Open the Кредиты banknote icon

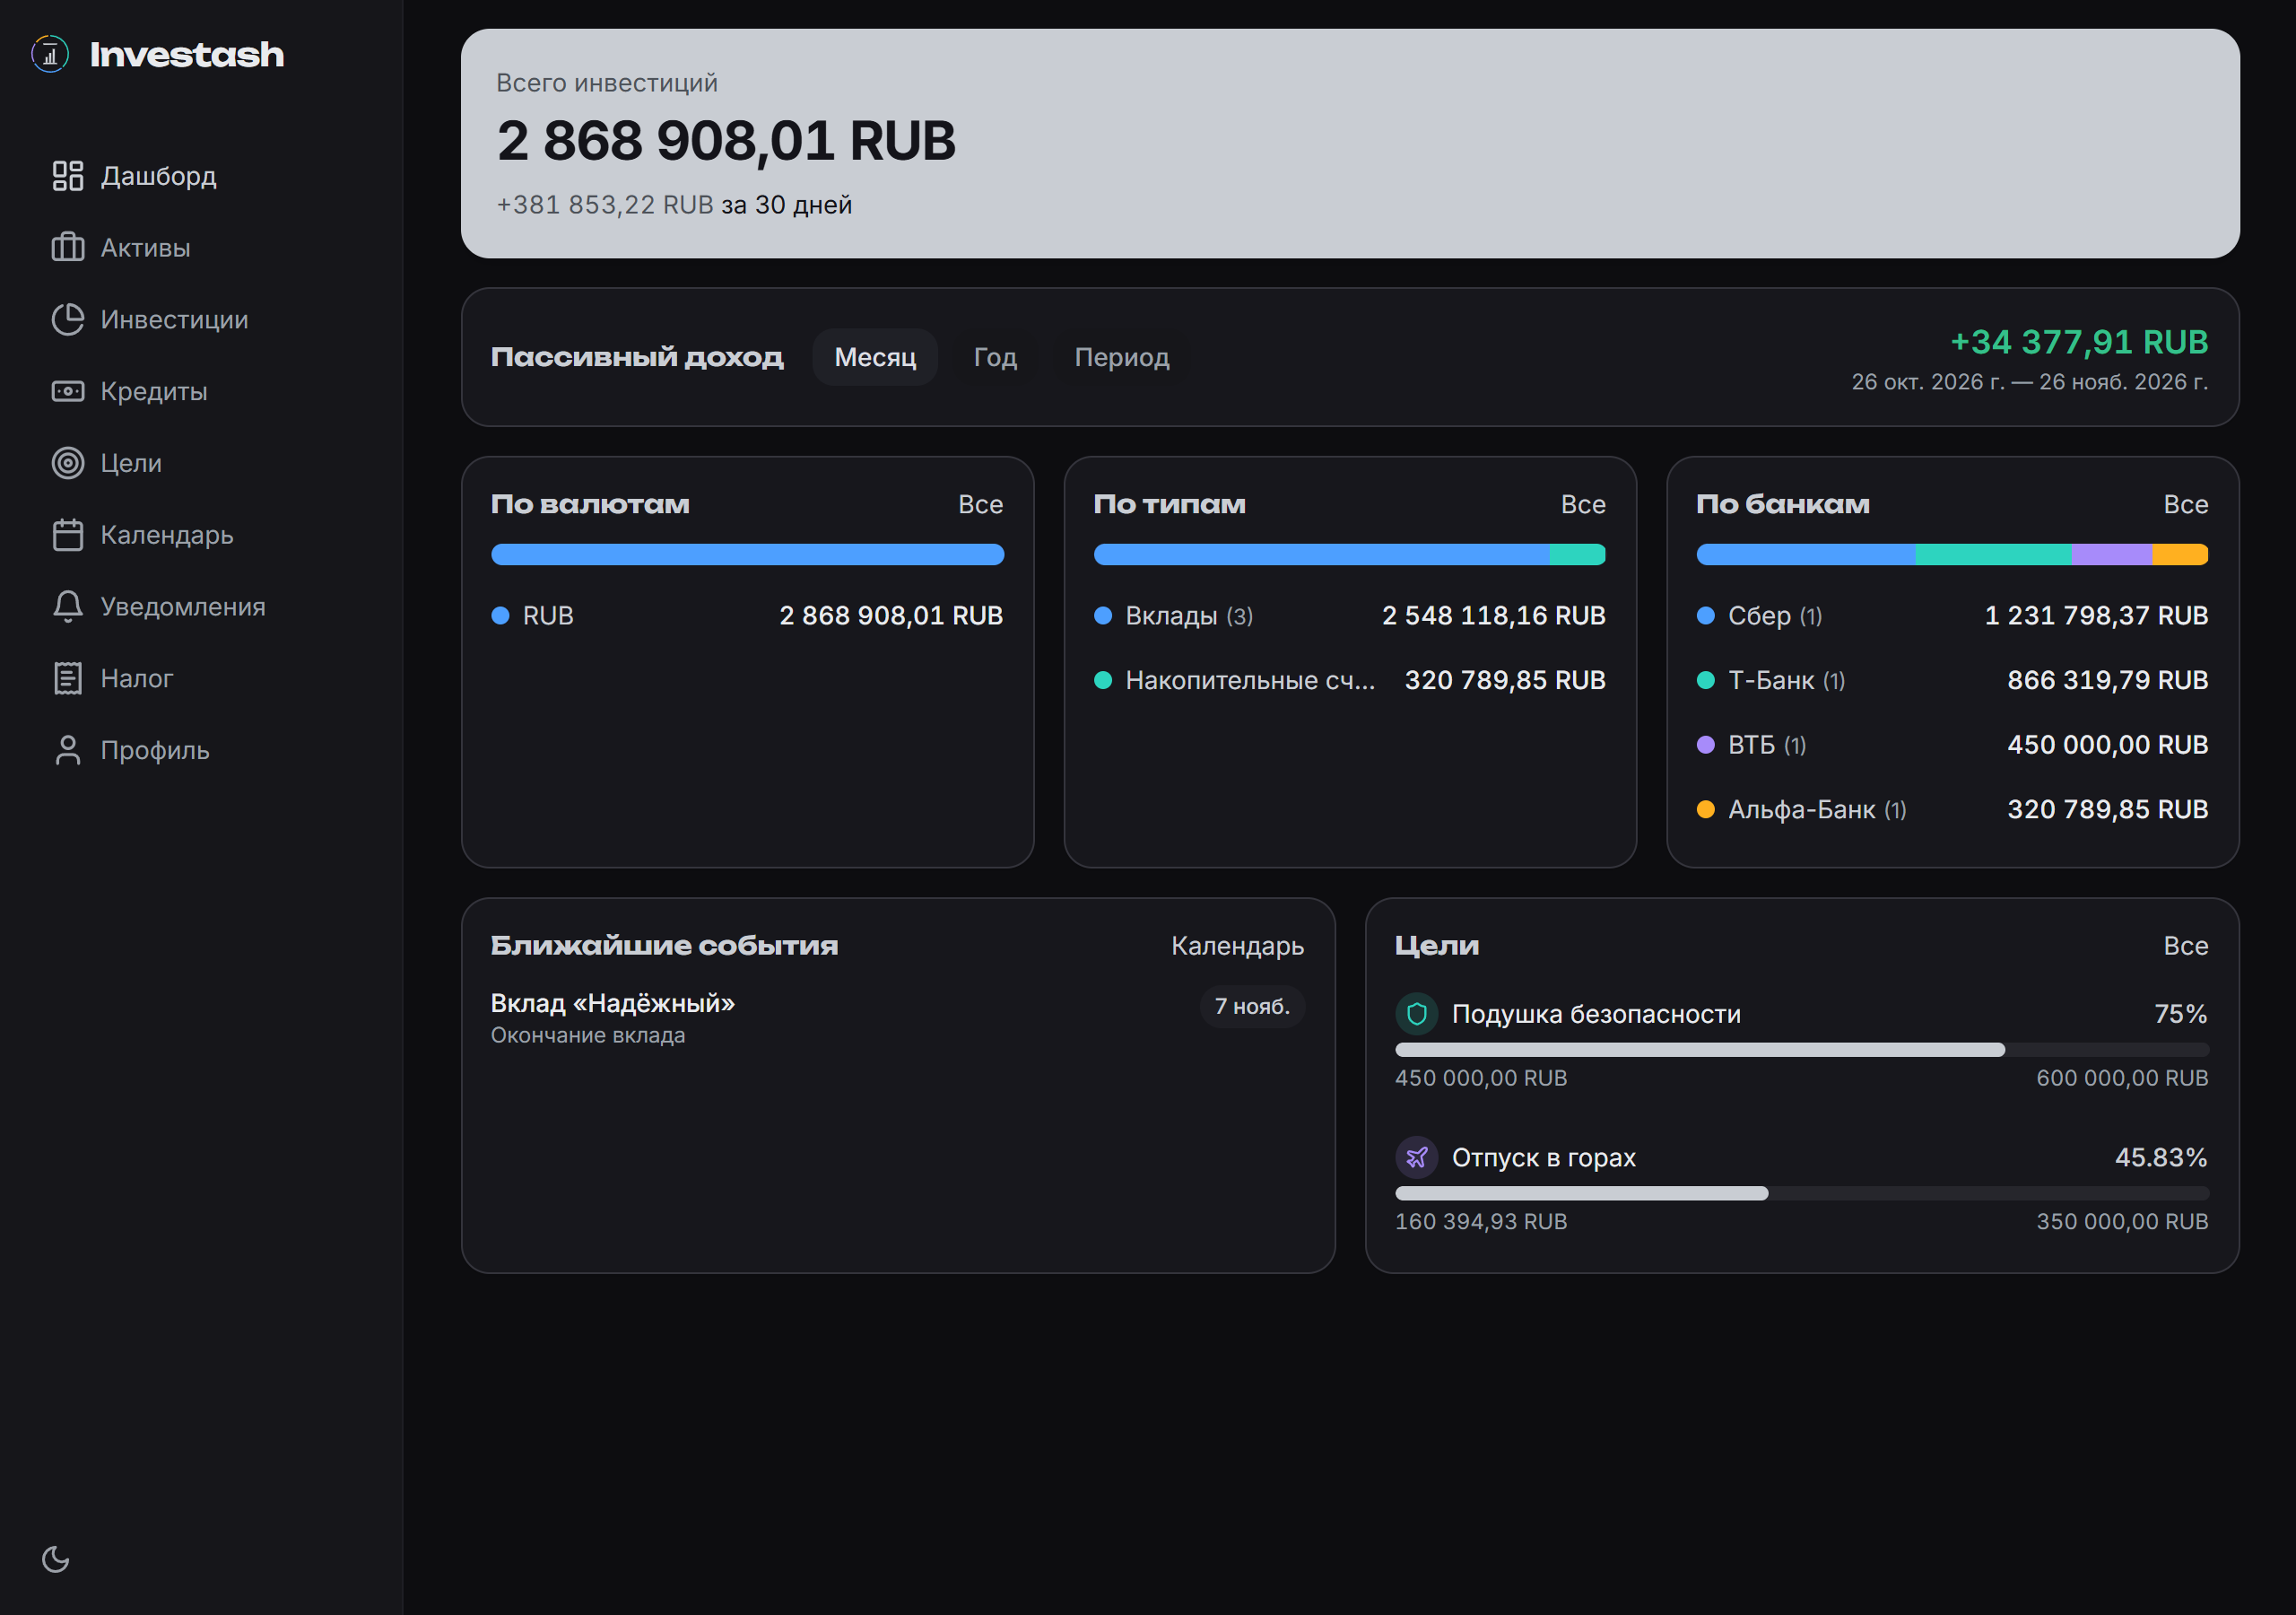(67, 391)
